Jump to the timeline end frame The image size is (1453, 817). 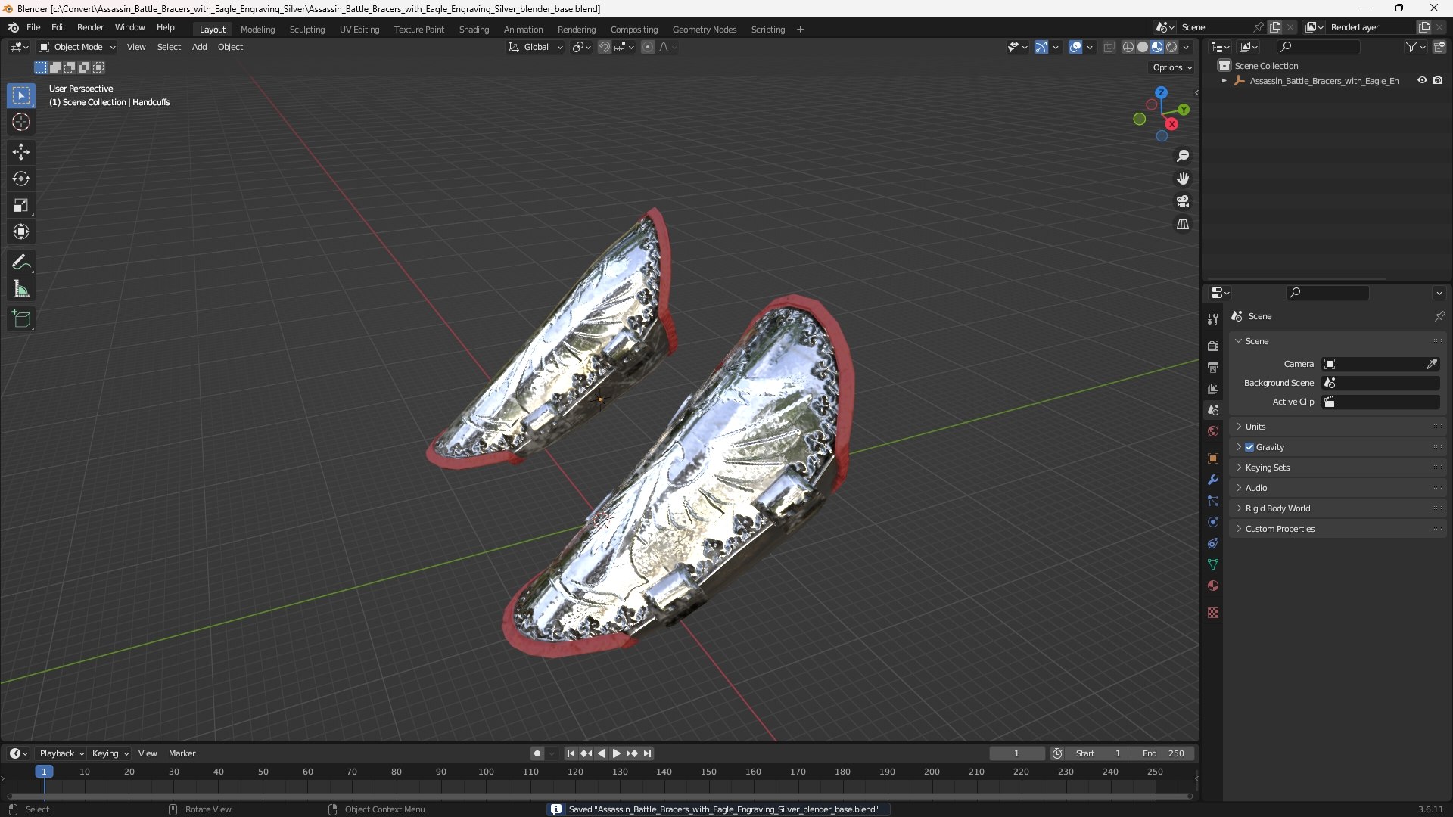click(648, 753)
